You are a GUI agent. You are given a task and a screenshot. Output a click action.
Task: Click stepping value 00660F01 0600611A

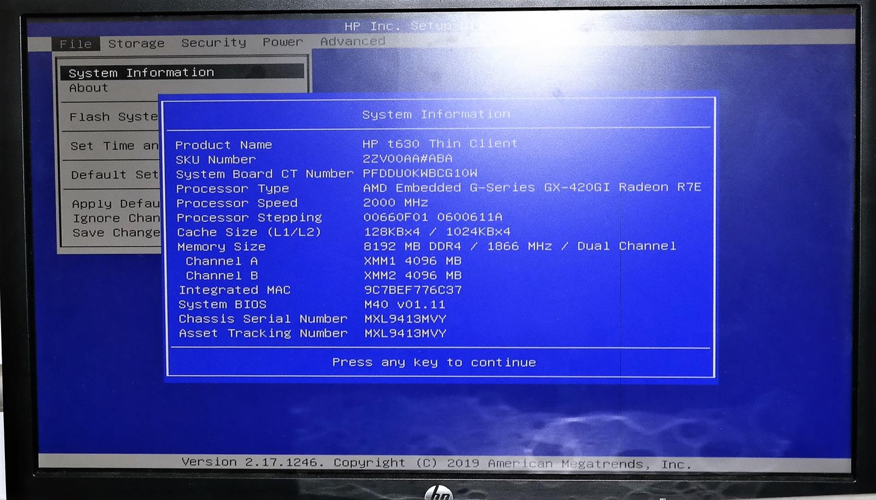(x=433, y=217)
